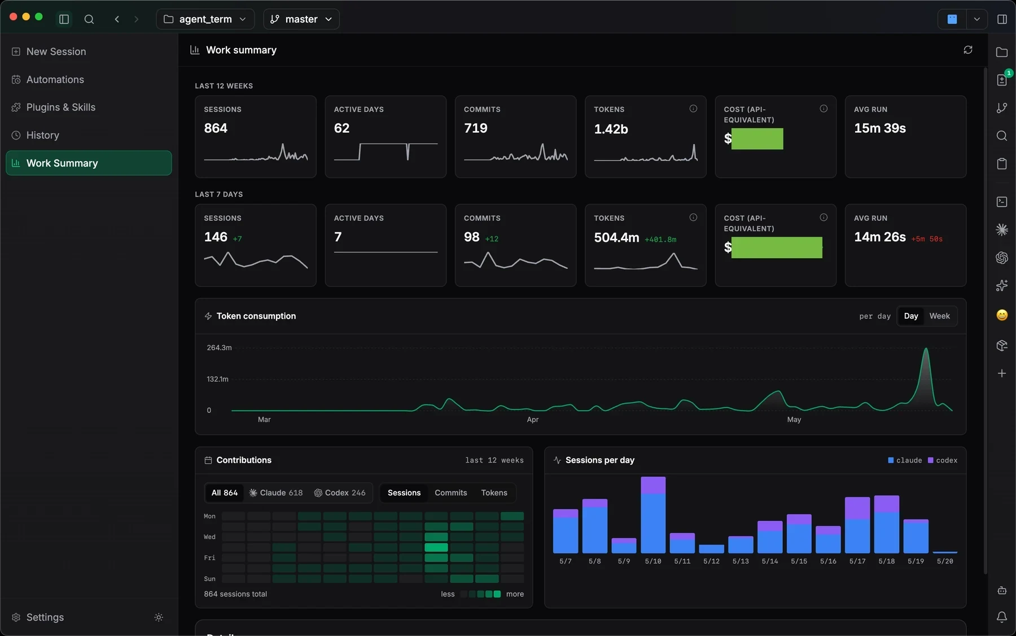Click '864 sessions total' text
Image resolution: width=1016 pixels, height=636 pixels.
click(x=235, y=594)
